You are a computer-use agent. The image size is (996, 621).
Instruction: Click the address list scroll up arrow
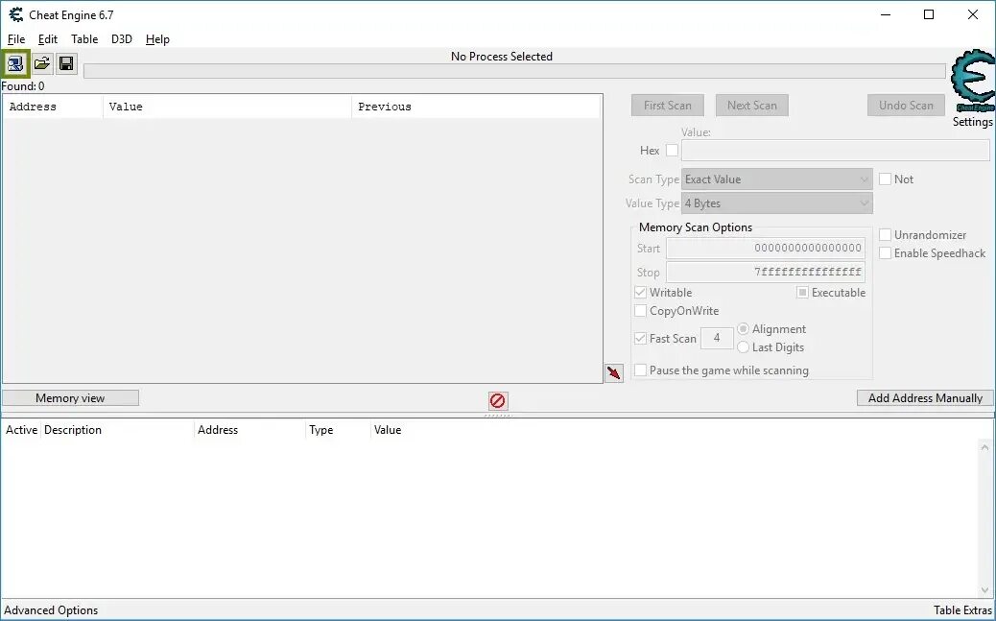pyautogui.click(x=985, y=447)
